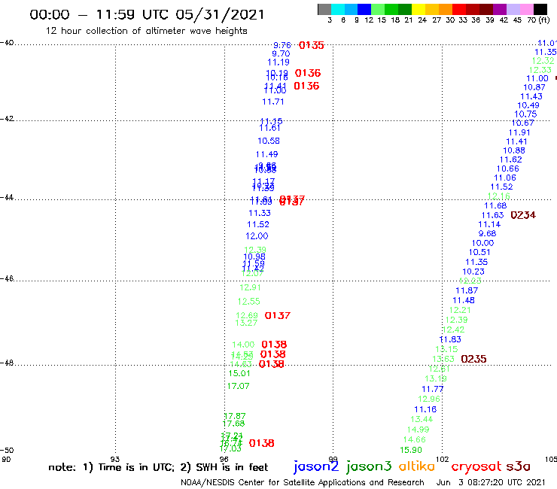Click the dark red time stamp 0234
Screen dimensions: 557x489
point(523,215)
